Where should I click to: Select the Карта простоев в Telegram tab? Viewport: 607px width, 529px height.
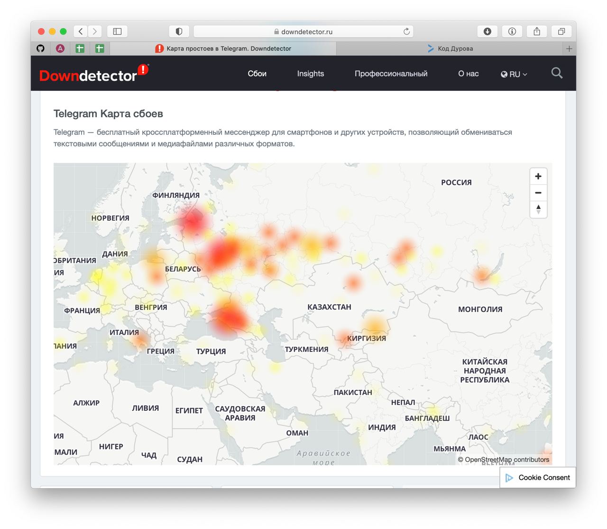(x=223, y=48)
